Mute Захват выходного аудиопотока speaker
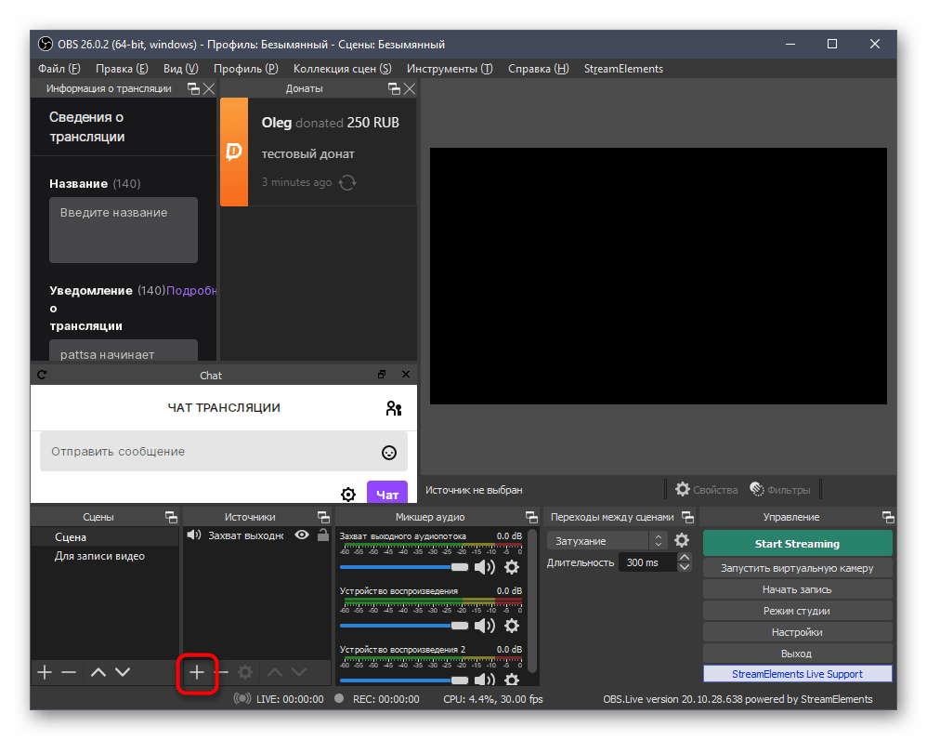The image size is (927, 740). [484, 567]
